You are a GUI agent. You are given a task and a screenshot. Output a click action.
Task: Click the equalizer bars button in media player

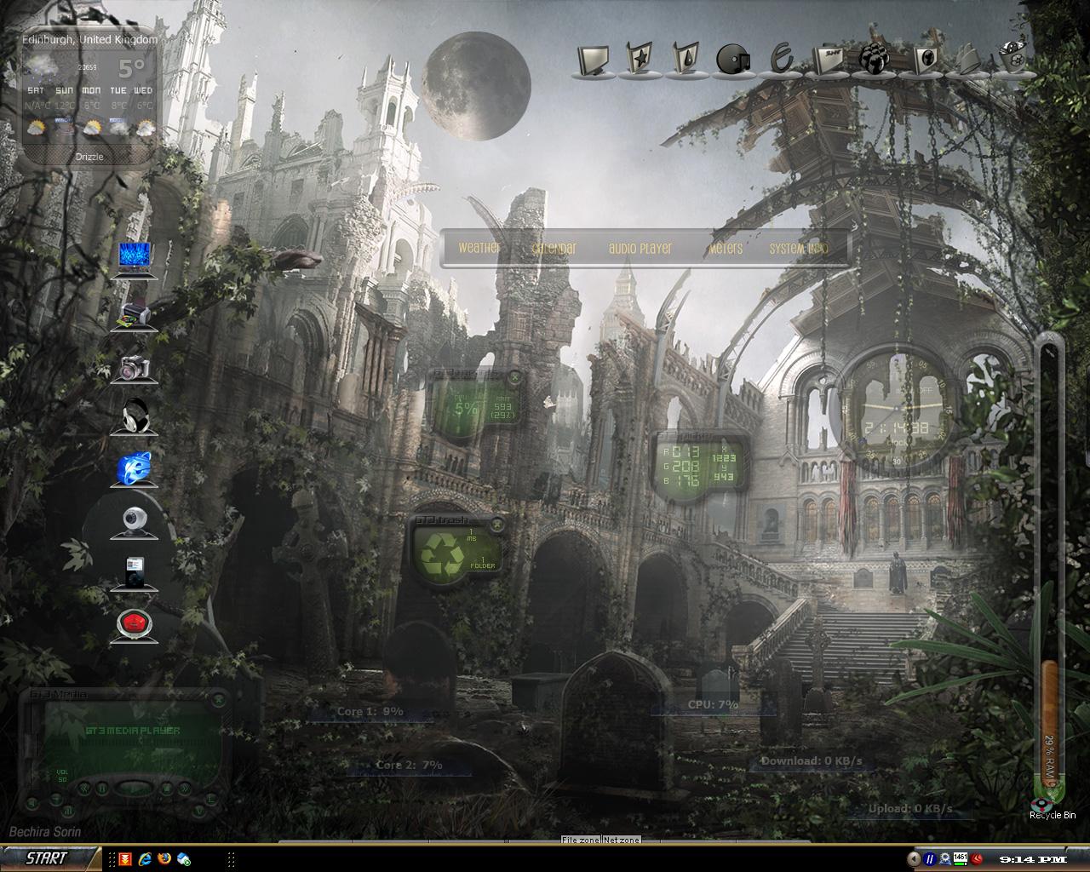68,811
